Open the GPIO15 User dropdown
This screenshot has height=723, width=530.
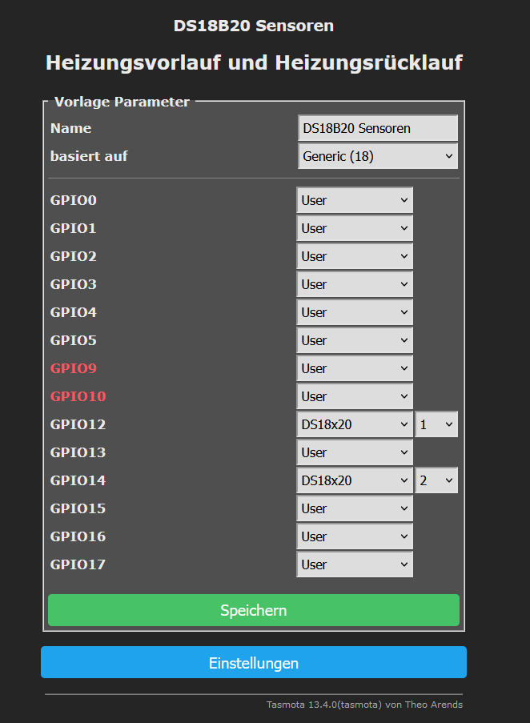point(355,508)
